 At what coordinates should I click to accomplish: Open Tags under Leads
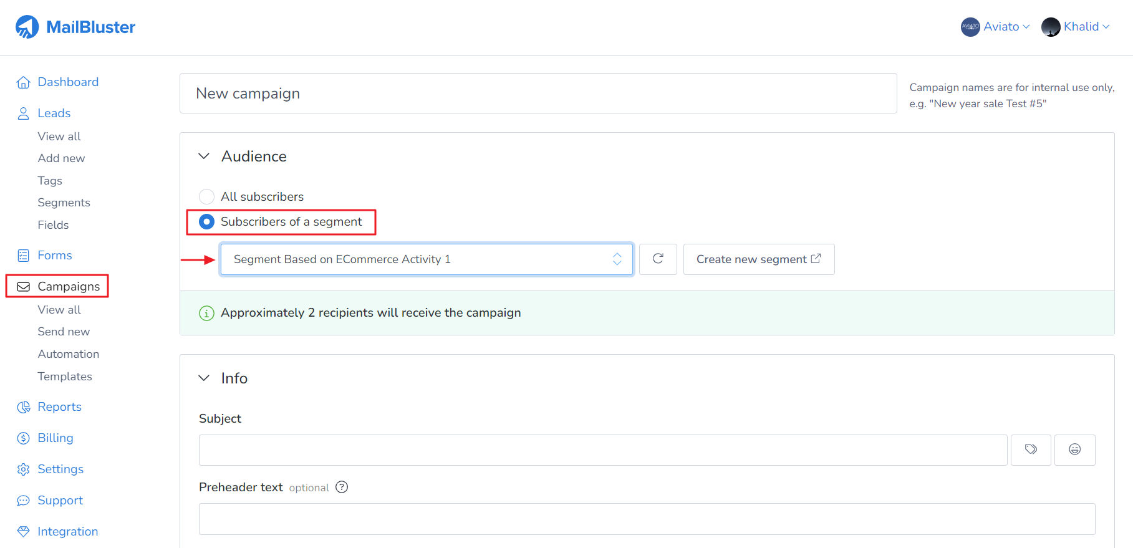(x=50, y=181)
